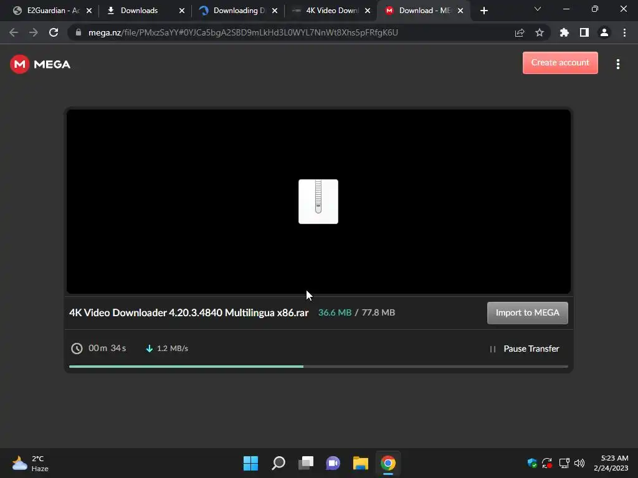This screenshot has height=478, width=638.
Task: Close the 4K Video Downl tab
Action: 368,11
